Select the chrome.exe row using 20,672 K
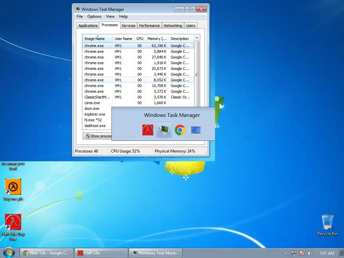 pyautogui.click(x=138, y=69)
